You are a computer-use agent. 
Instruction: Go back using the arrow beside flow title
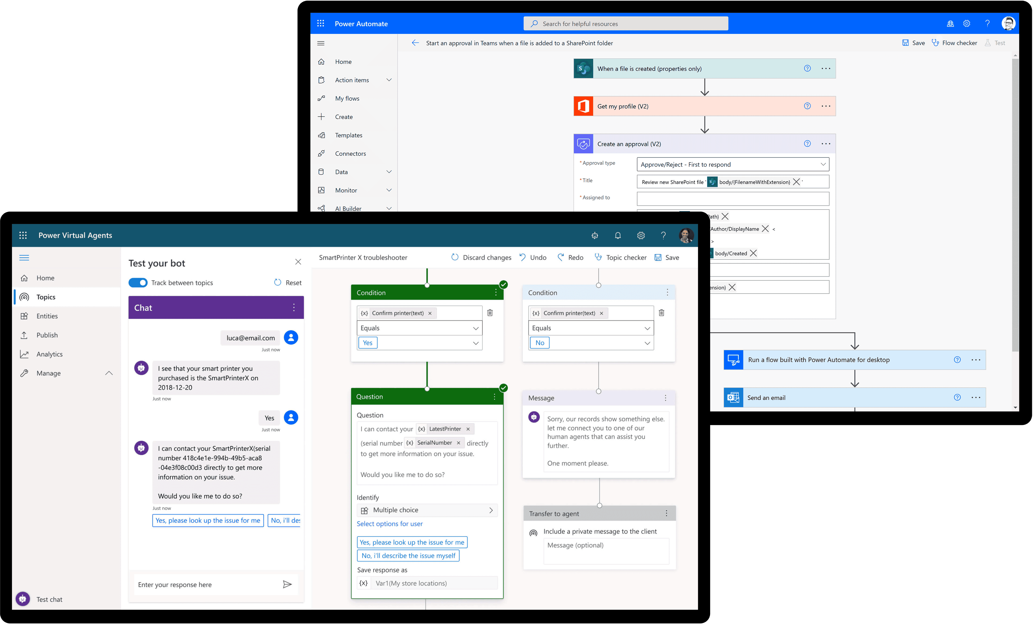pos(415,43)
